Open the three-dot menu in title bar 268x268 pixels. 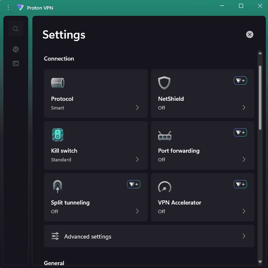click(8, 7)
